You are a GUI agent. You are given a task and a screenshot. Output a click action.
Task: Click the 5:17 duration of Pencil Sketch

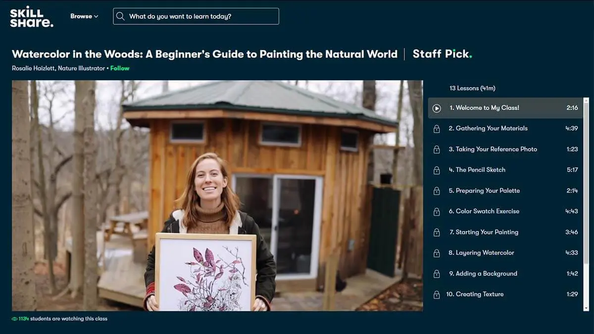[x=572, y=170]
